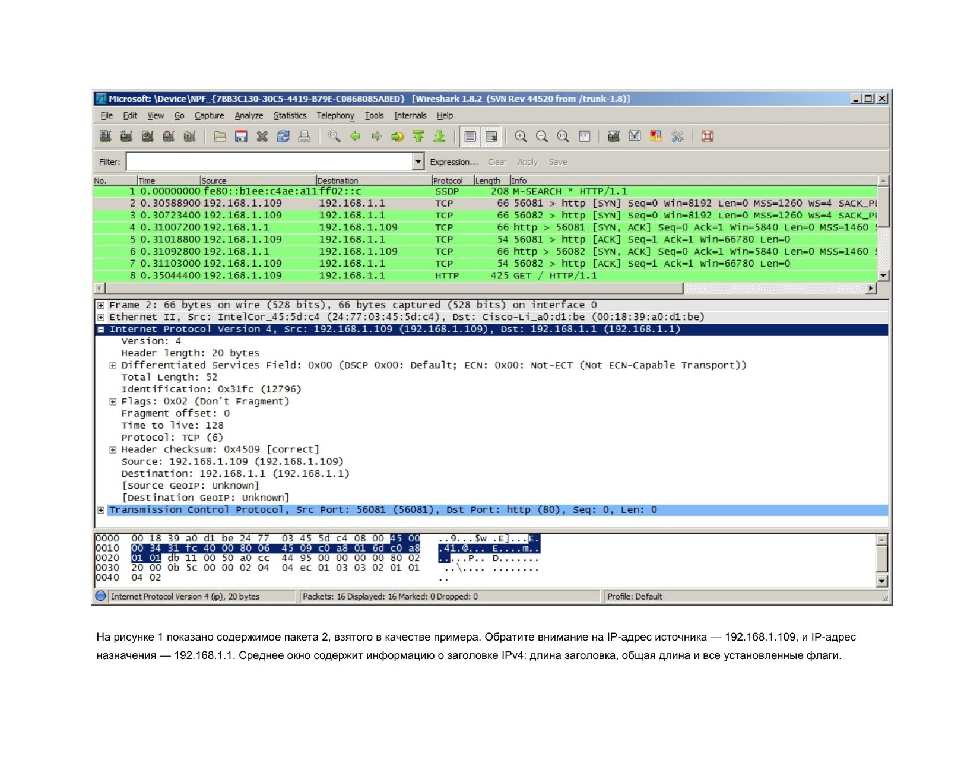The image size is (980, 757).
Task: Reload the capture file icon
Action: point(283,137)
